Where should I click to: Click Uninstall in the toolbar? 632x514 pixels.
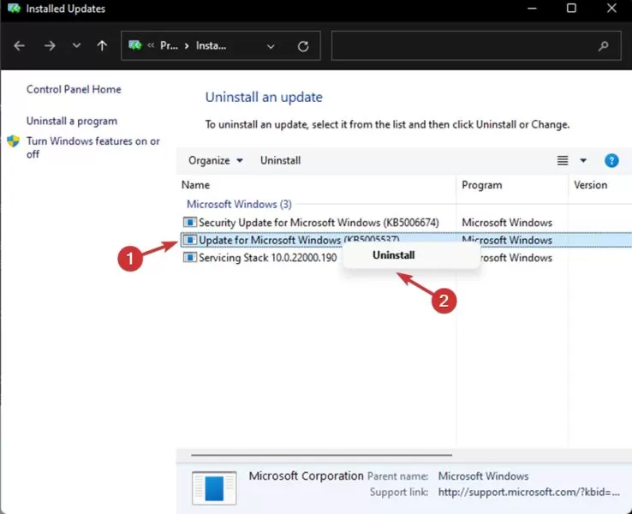point(281,160)
